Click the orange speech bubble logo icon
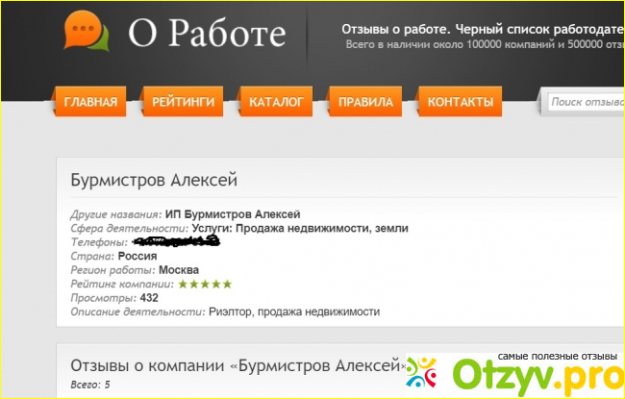This screenshot has width=625, height=399. pos(87,32)
